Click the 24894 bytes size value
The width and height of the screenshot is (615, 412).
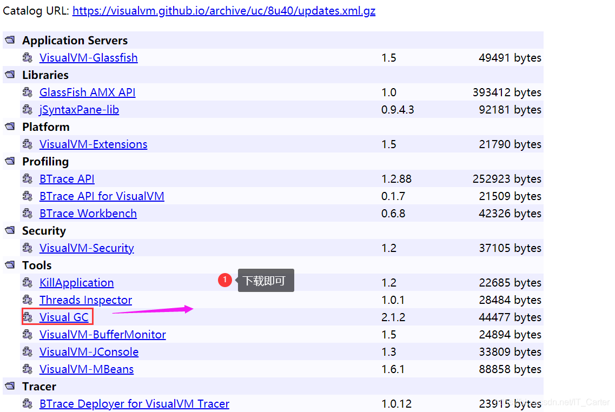510,335
